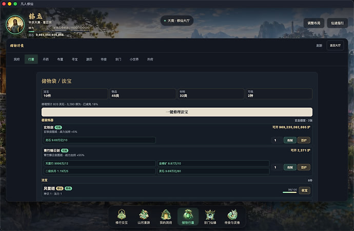Switch to the 洞府 tab
Image resolution: width=354 pixels, height=231 pixels.
[x=17, y=60]
